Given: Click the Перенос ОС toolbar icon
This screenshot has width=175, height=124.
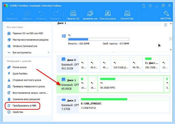Looking at the screenshot, I should 73,13.
